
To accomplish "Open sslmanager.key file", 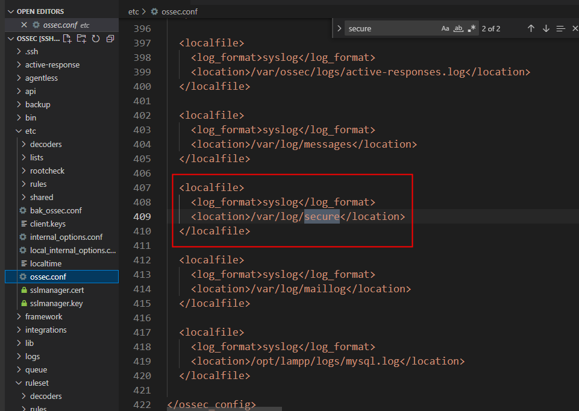I will click(x=56, y=304).
